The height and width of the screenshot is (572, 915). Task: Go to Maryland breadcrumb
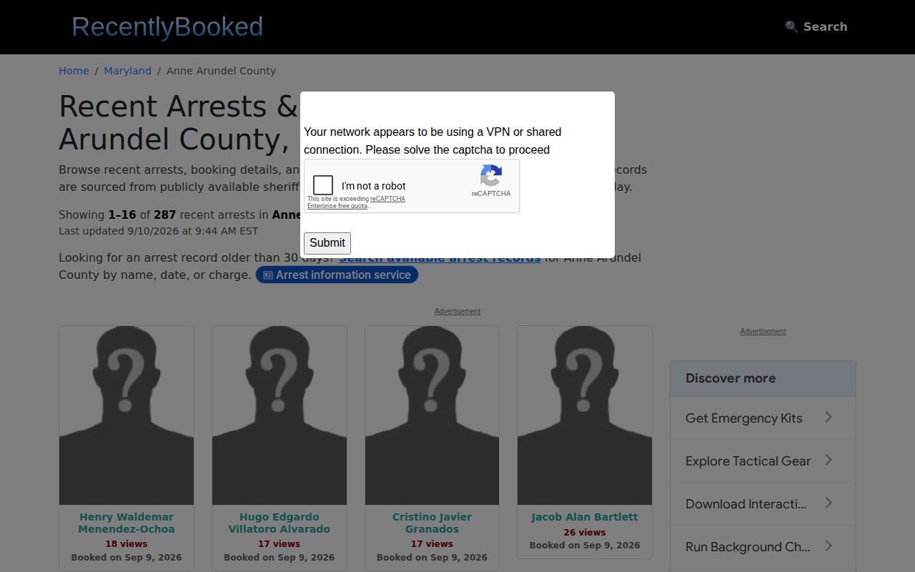point(128,71)
